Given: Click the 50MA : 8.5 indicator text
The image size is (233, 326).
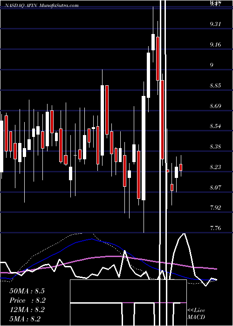Looking at the screenshot, I should click(x=27, y=291).
